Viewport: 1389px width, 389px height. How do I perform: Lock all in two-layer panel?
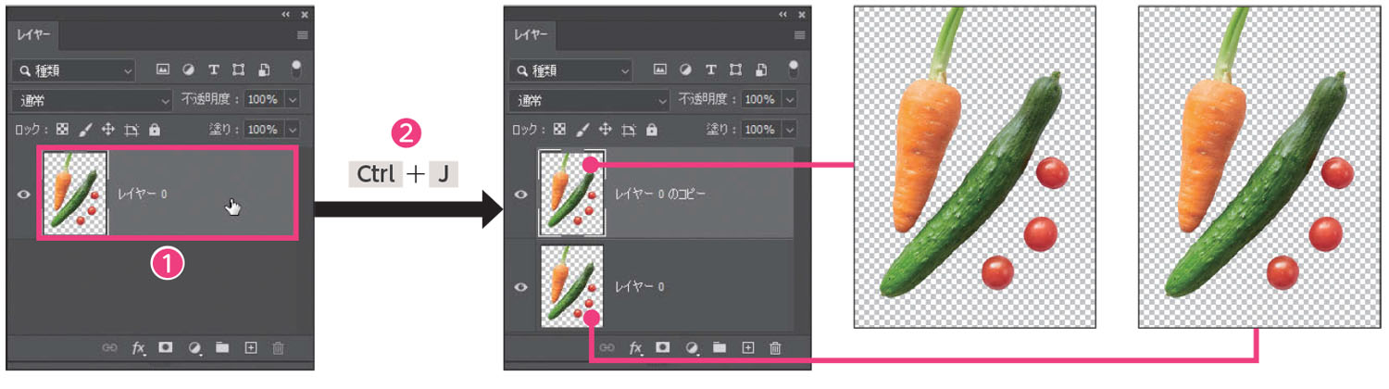pyautogui.click(x=651, y=130)
